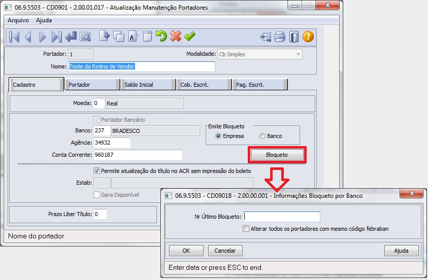
Task: Undo changes with green arrow icon
Action: (161, 36)
